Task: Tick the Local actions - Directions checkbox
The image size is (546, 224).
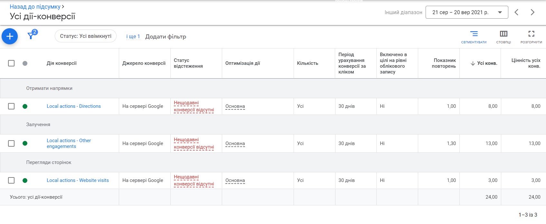Action: (11, 106)
